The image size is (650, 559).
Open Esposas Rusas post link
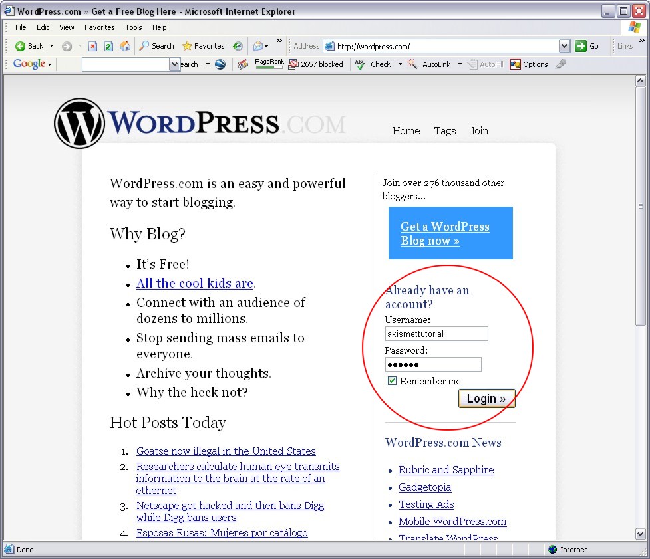(222, 533)
